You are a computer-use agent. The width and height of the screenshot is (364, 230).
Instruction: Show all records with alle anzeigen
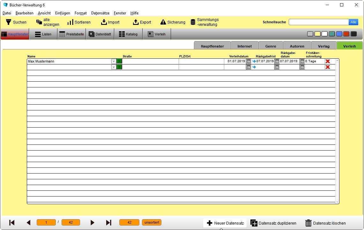(39, 22)
